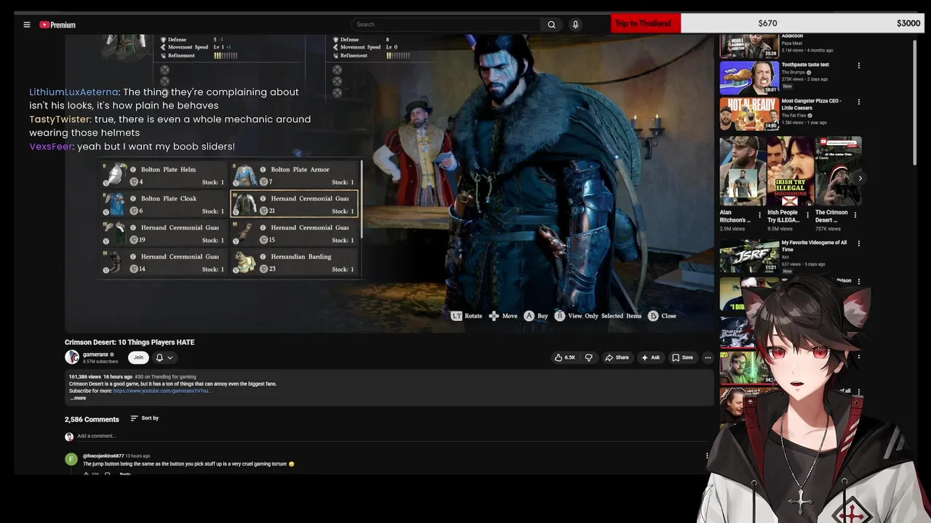
Task: Open the Most Gangster Pizza CEO thumbnail
Action: 749,114
